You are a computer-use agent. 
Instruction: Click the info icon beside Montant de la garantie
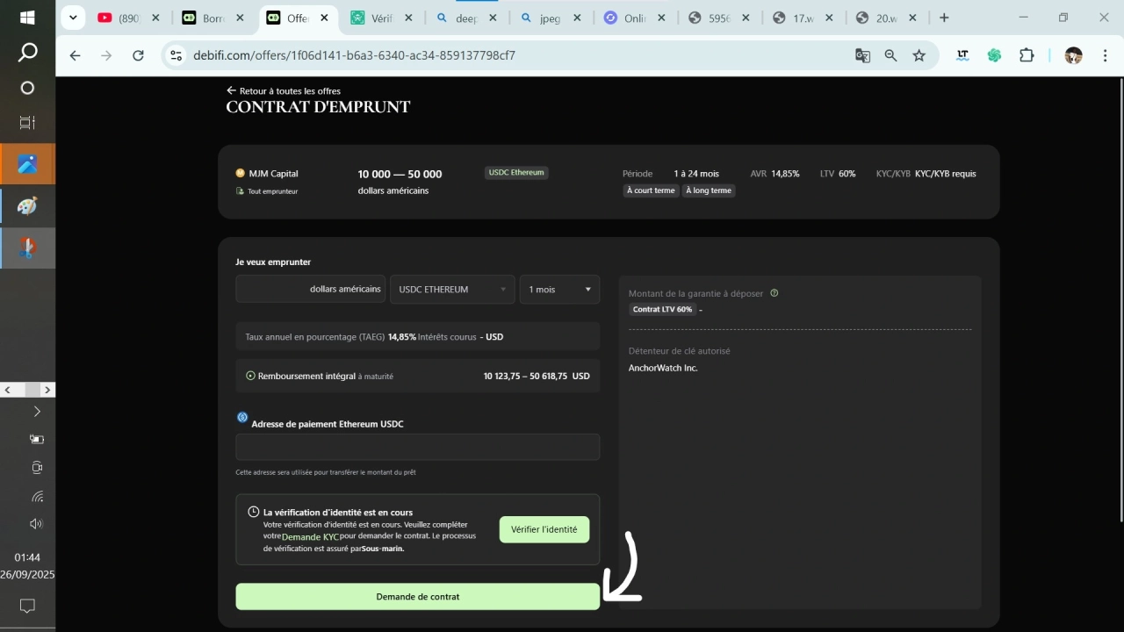pos(774,293)
